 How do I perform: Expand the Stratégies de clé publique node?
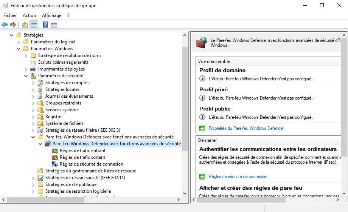click(33, 185)
